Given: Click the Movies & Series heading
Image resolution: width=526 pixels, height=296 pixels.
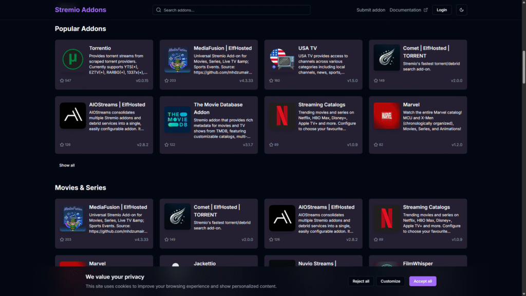Looking at the screenshot, I should pyautogui.click(x=81, y=188).
